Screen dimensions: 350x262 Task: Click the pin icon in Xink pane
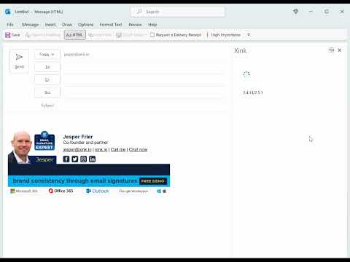331,50
